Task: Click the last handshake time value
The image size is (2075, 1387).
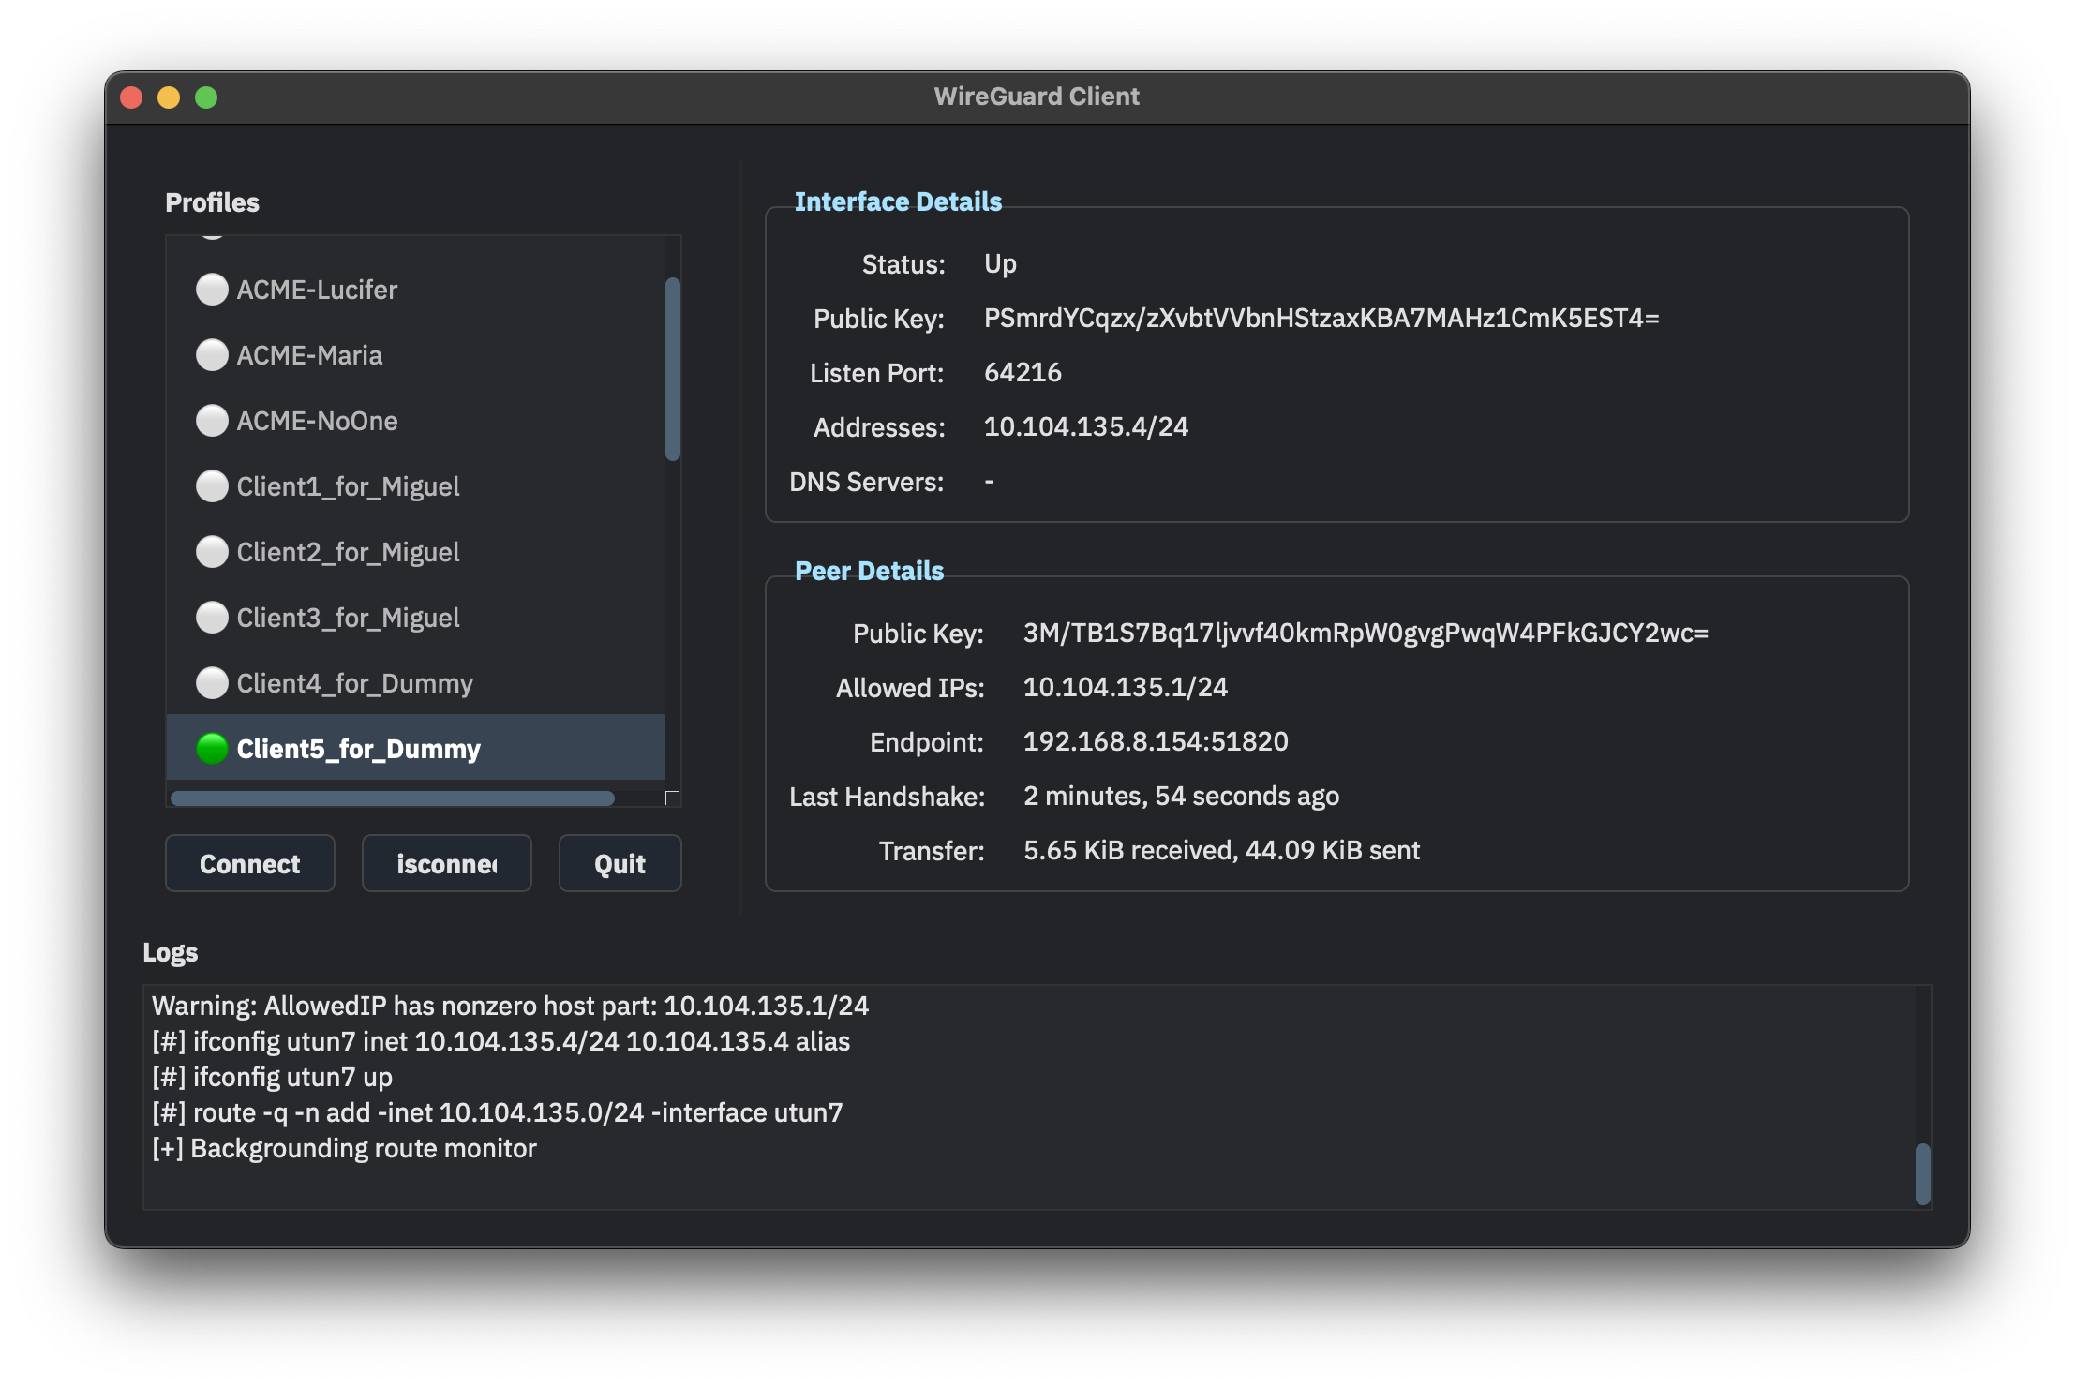Action: (1181, 797)
